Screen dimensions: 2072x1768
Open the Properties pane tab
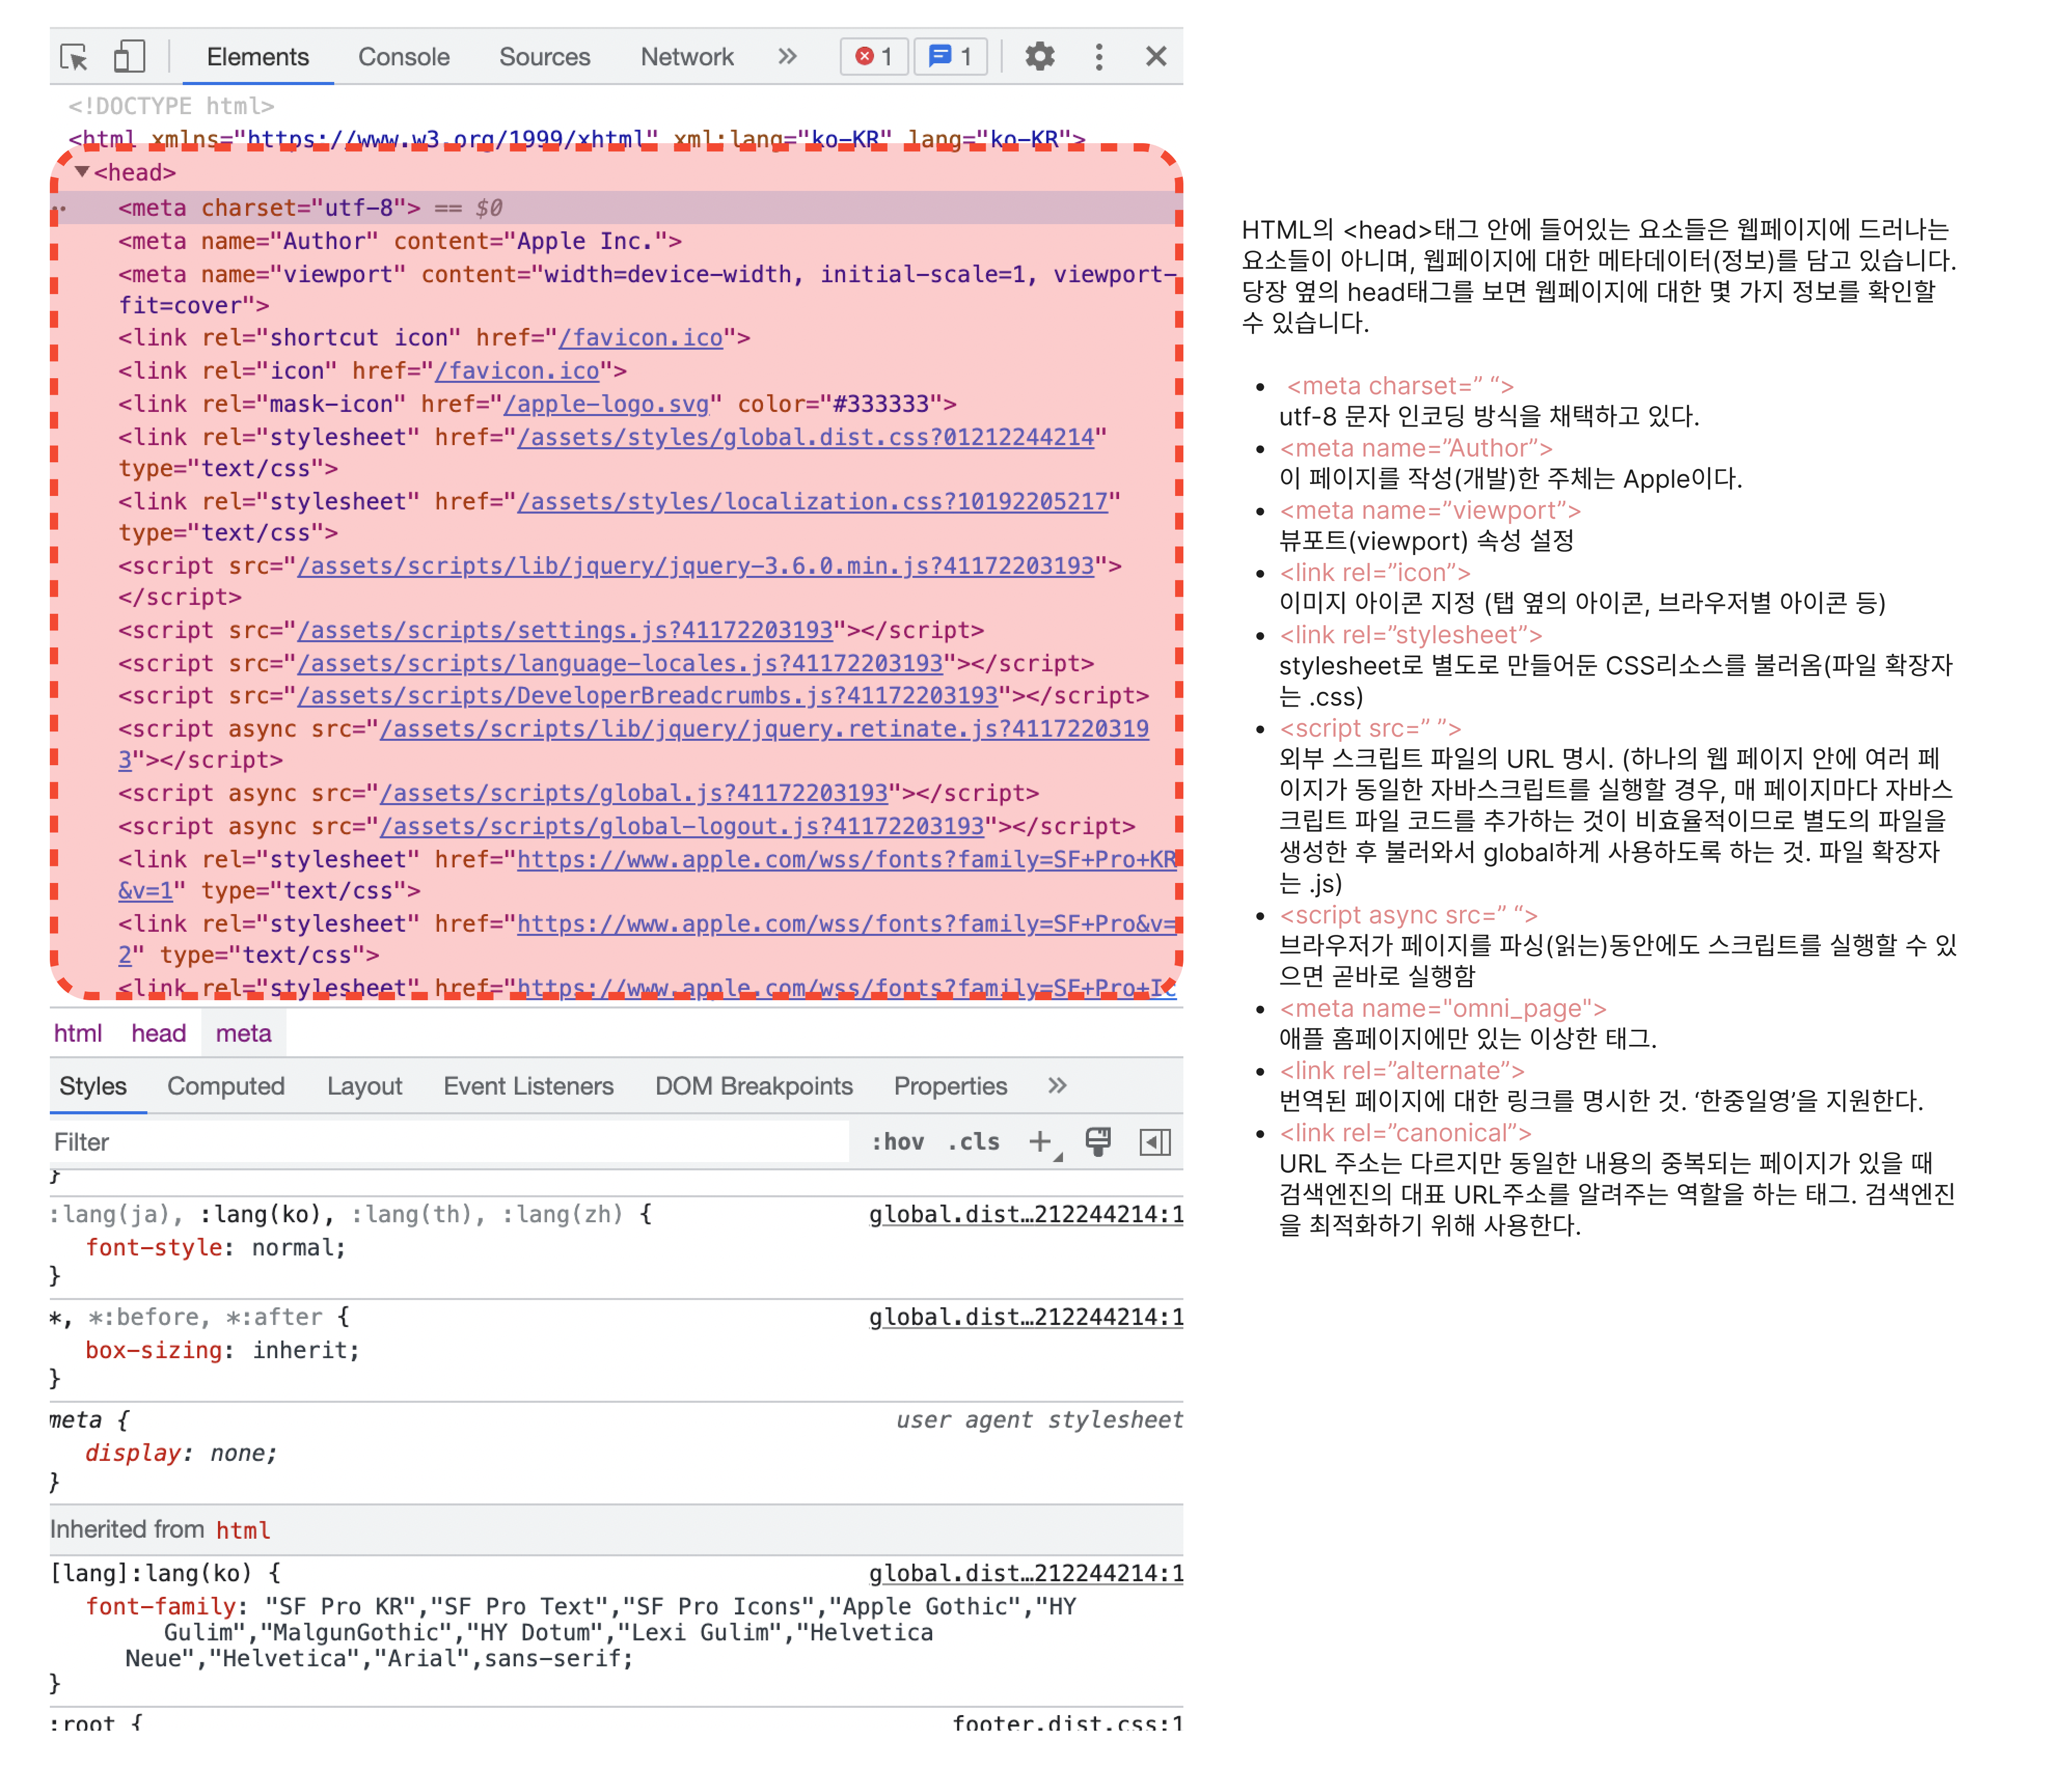950,1085
